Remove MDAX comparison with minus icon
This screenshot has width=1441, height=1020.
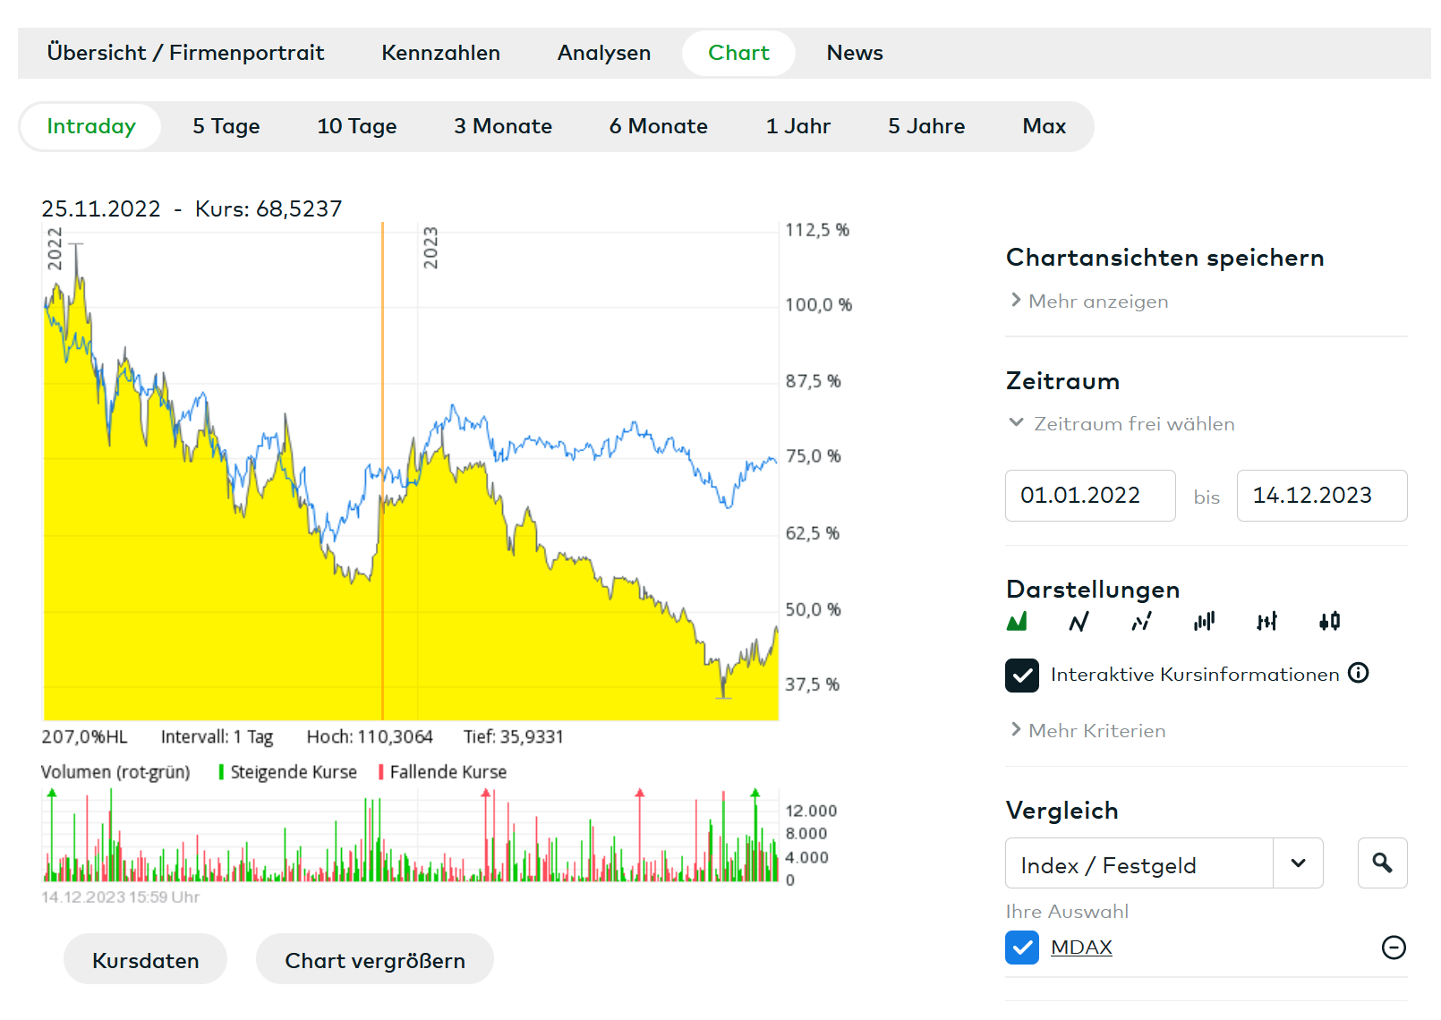coord(1394,948)
